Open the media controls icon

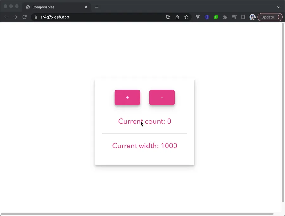pyautogui.click(x=234, y=17)
